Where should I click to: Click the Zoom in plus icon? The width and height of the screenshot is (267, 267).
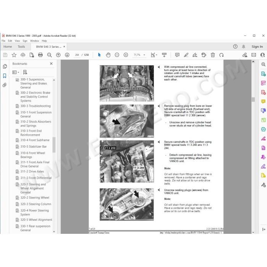126,55
